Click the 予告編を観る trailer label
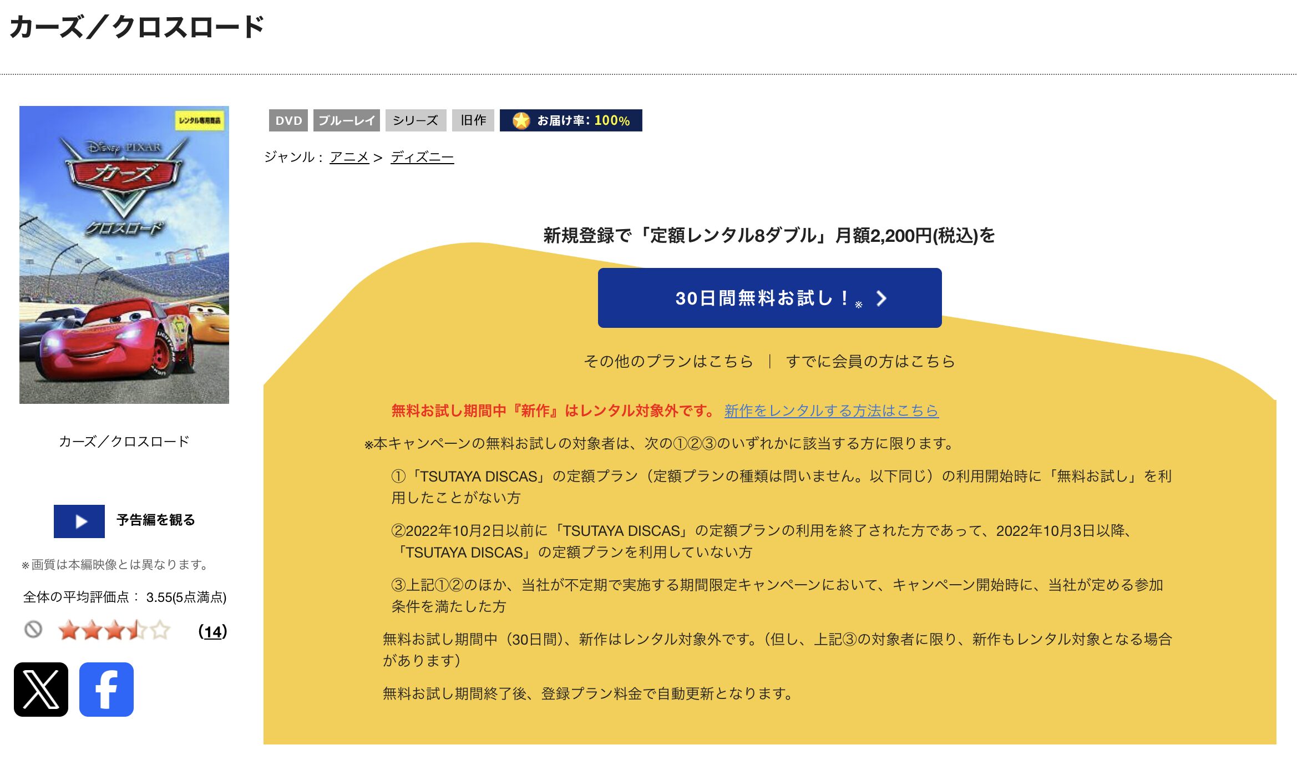The width and height of the screenshot is (1297, 760). tap(156, 520)
